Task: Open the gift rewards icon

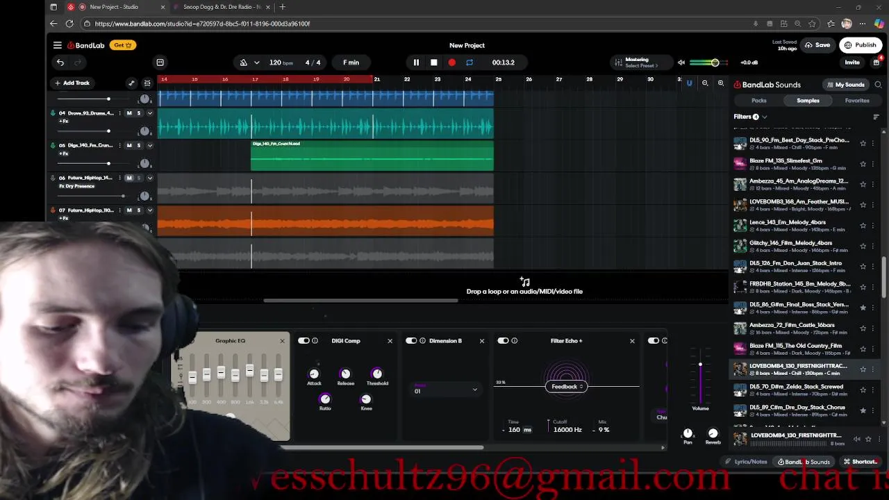Action: 876,62
